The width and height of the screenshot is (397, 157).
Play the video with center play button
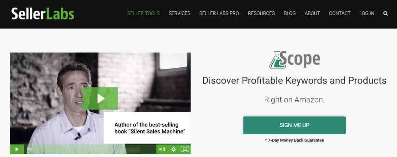100,98
